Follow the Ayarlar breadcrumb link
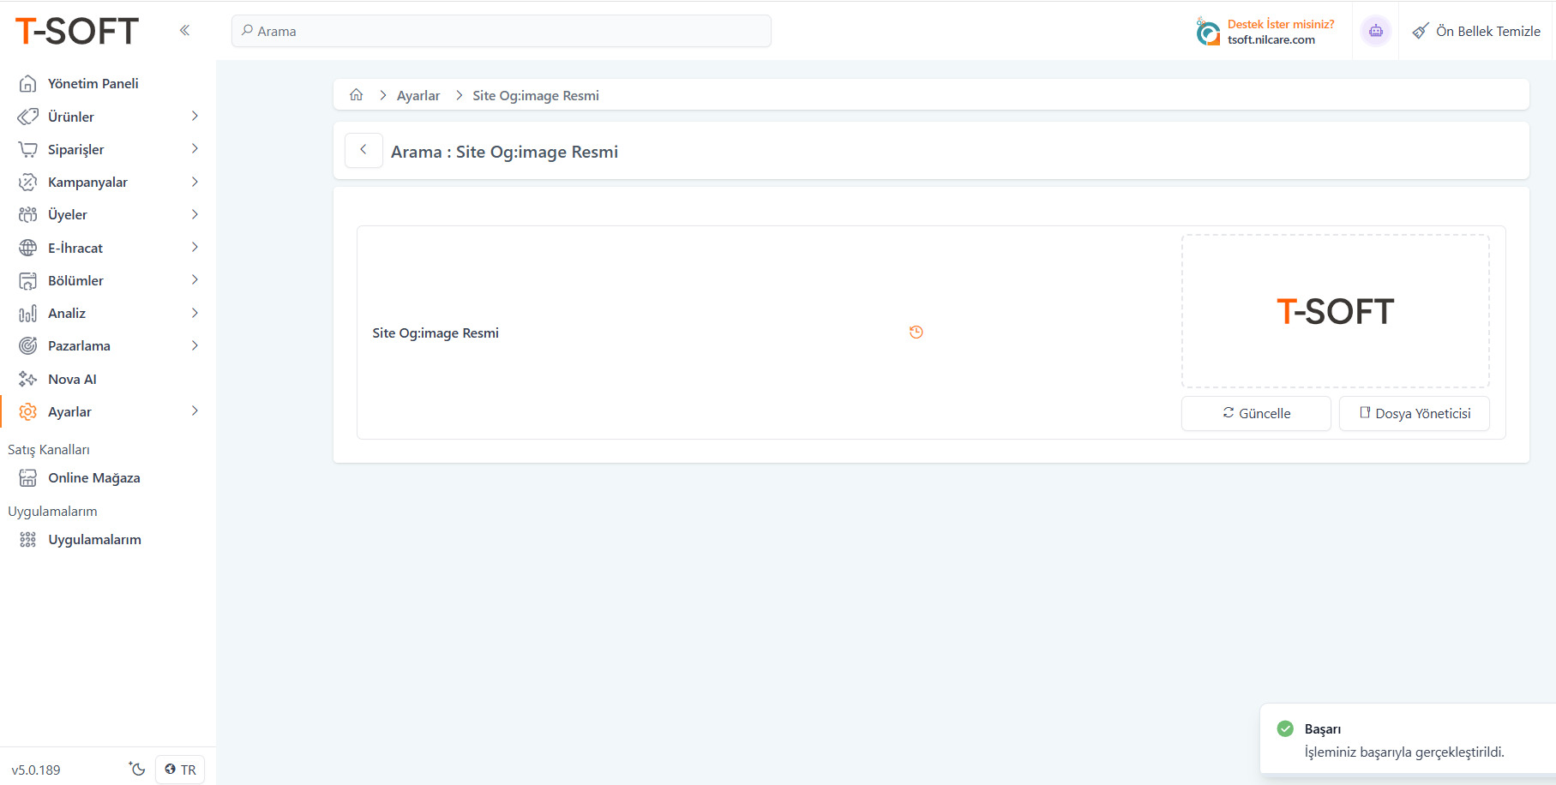This screenshot has height=785, width=1556. point(418,95)
